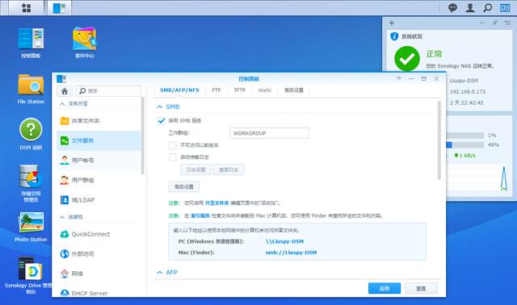Open the Domain/LDAP sidebar entry
Image resolution: width=517 pixels, height=305 pixels.
click(x=99, y=200)
